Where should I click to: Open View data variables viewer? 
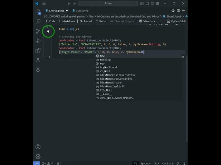pyautogui.click(x=147, y=21)
